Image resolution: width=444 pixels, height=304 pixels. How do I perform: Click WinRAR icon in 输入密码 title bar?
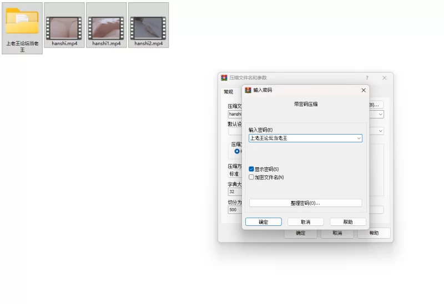tap(248, 90)
